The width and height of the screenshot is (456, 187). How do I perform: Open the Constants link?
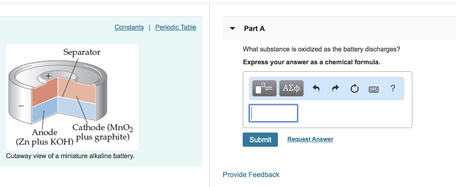[129, 27]
